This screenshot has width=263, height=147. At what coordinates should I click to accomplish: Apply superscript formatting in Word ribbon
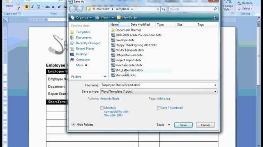(59, 7)
